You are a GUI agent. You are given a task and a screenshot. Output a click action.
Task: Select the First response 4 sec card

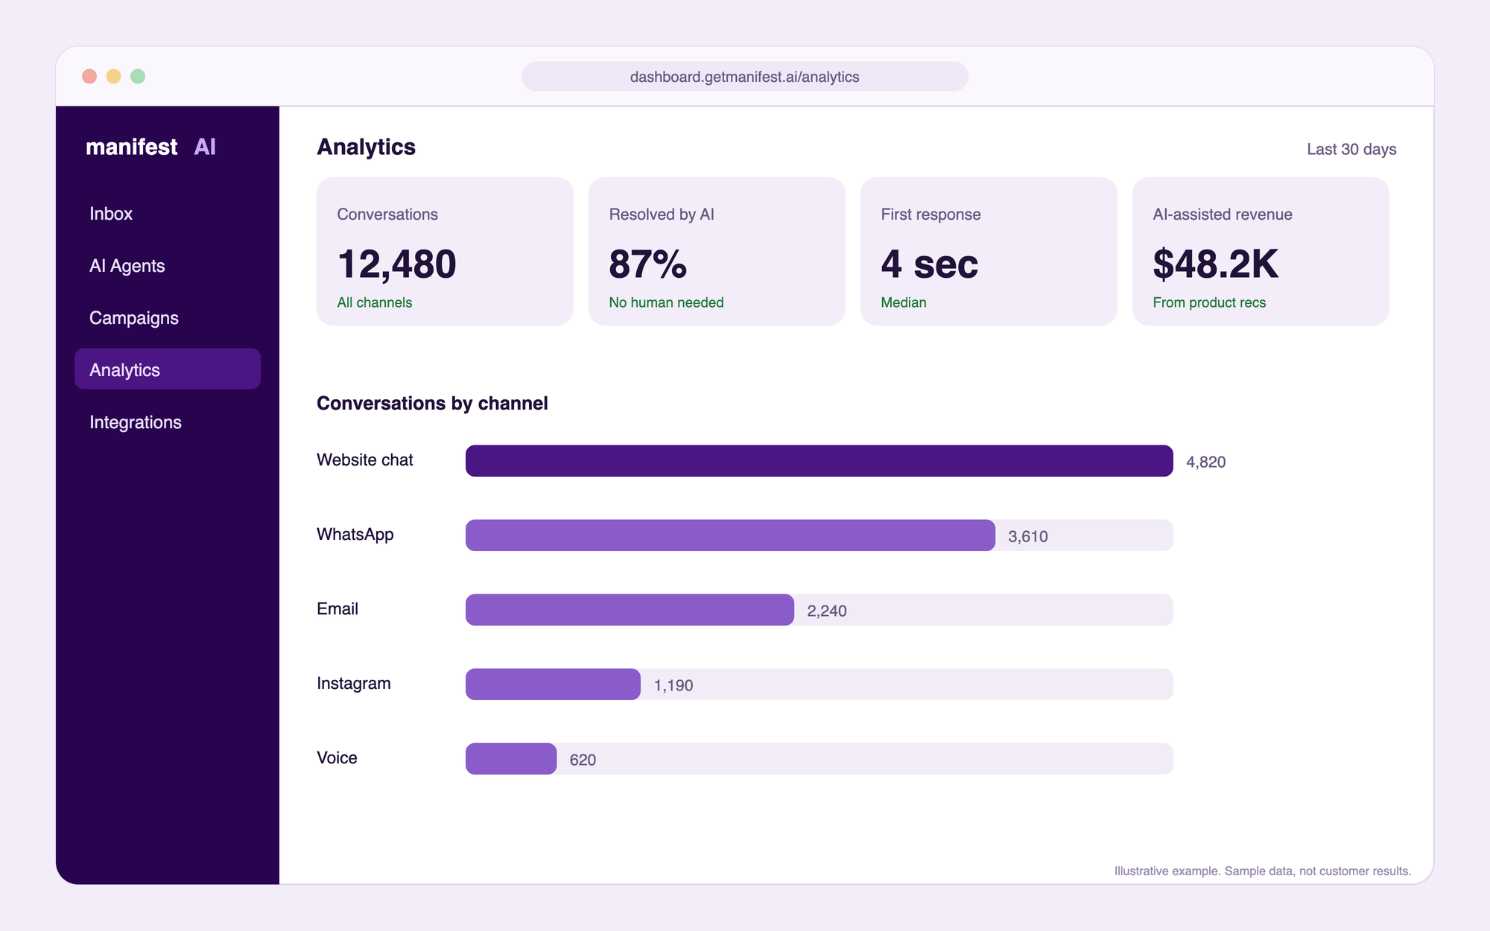(989, 251)
